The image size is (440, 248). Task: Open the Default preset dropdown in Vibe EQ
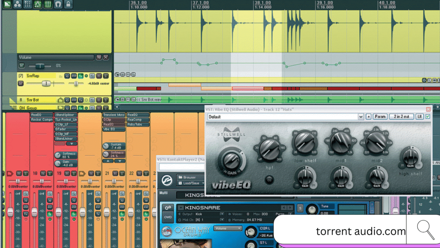coord(361,117)
